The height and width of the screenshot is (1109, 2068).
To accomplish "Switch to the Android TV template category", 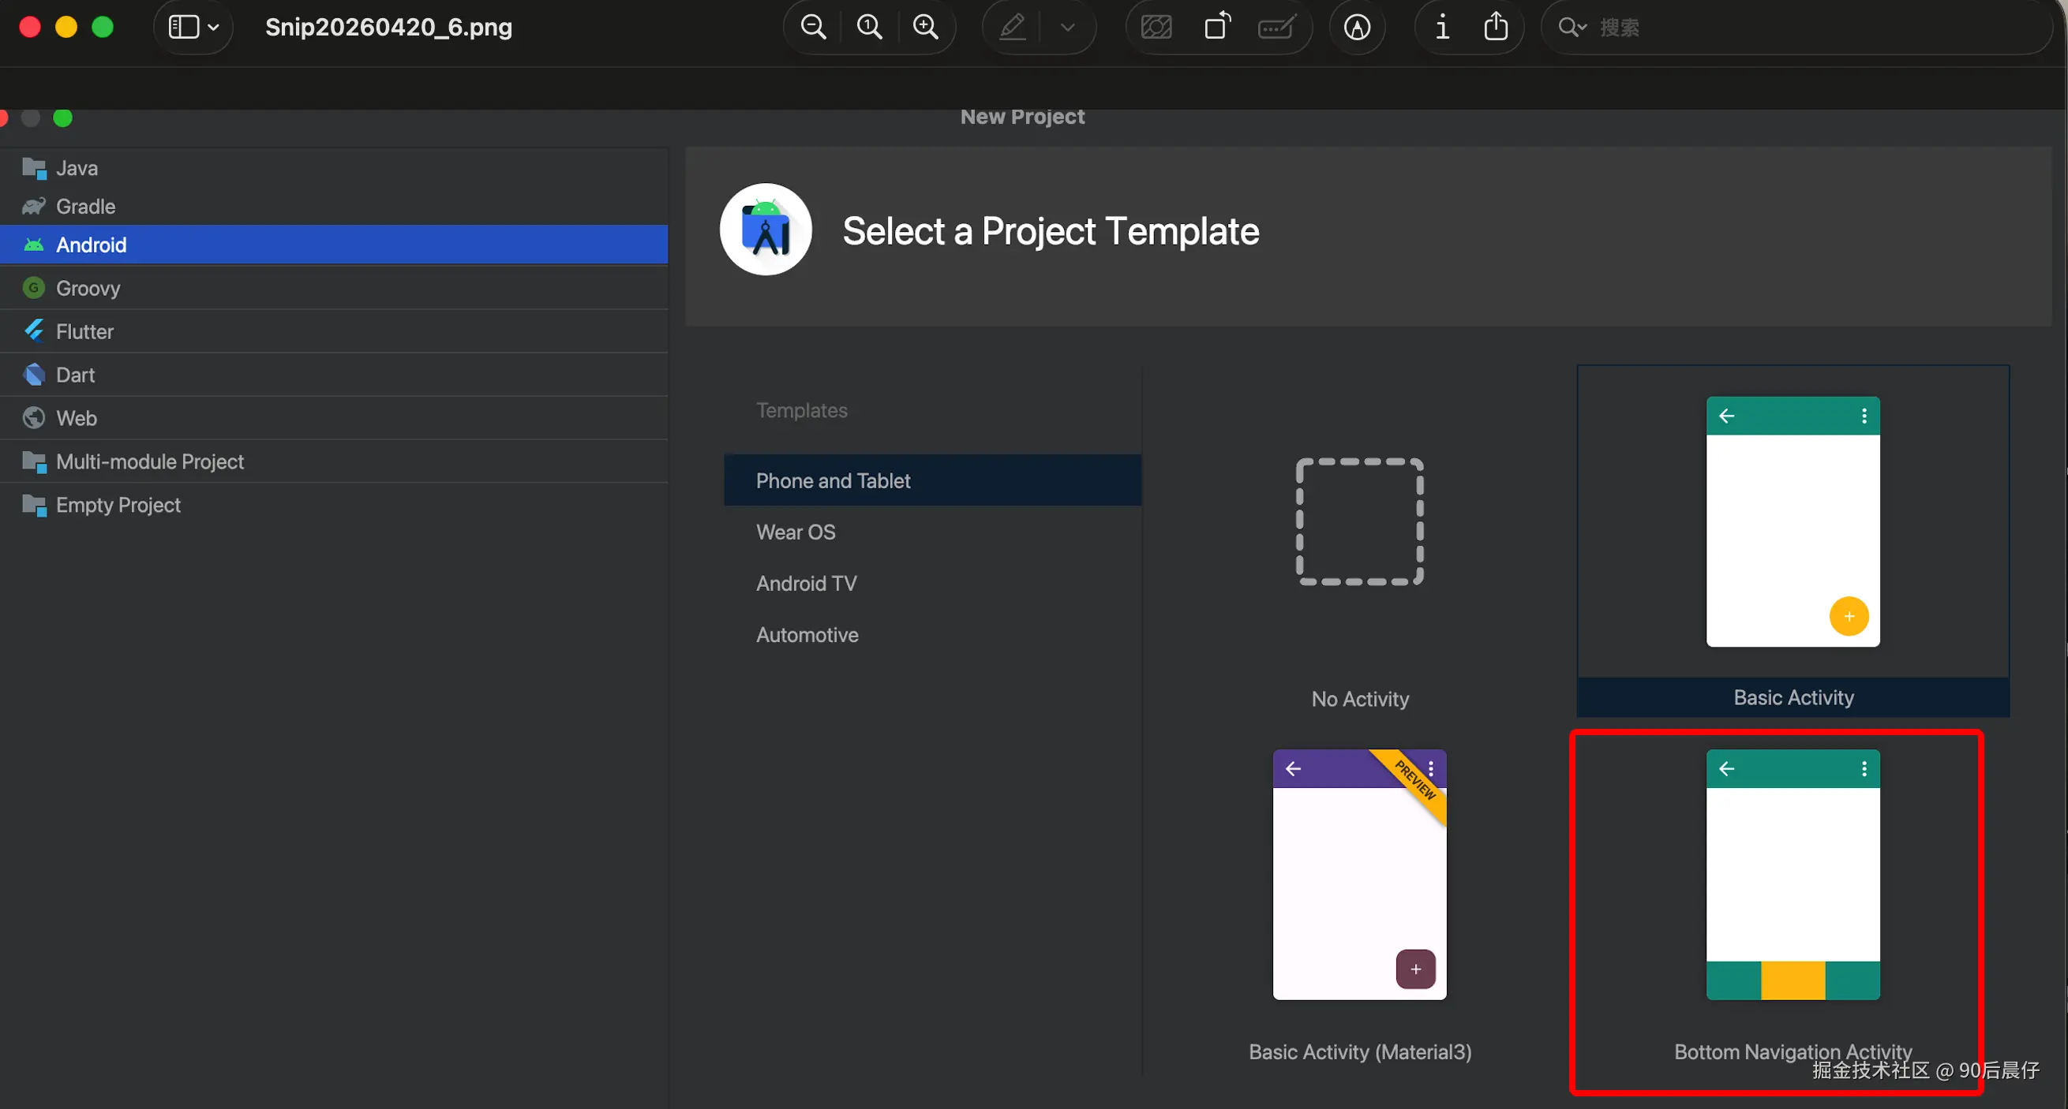I will tap(806, 584).
